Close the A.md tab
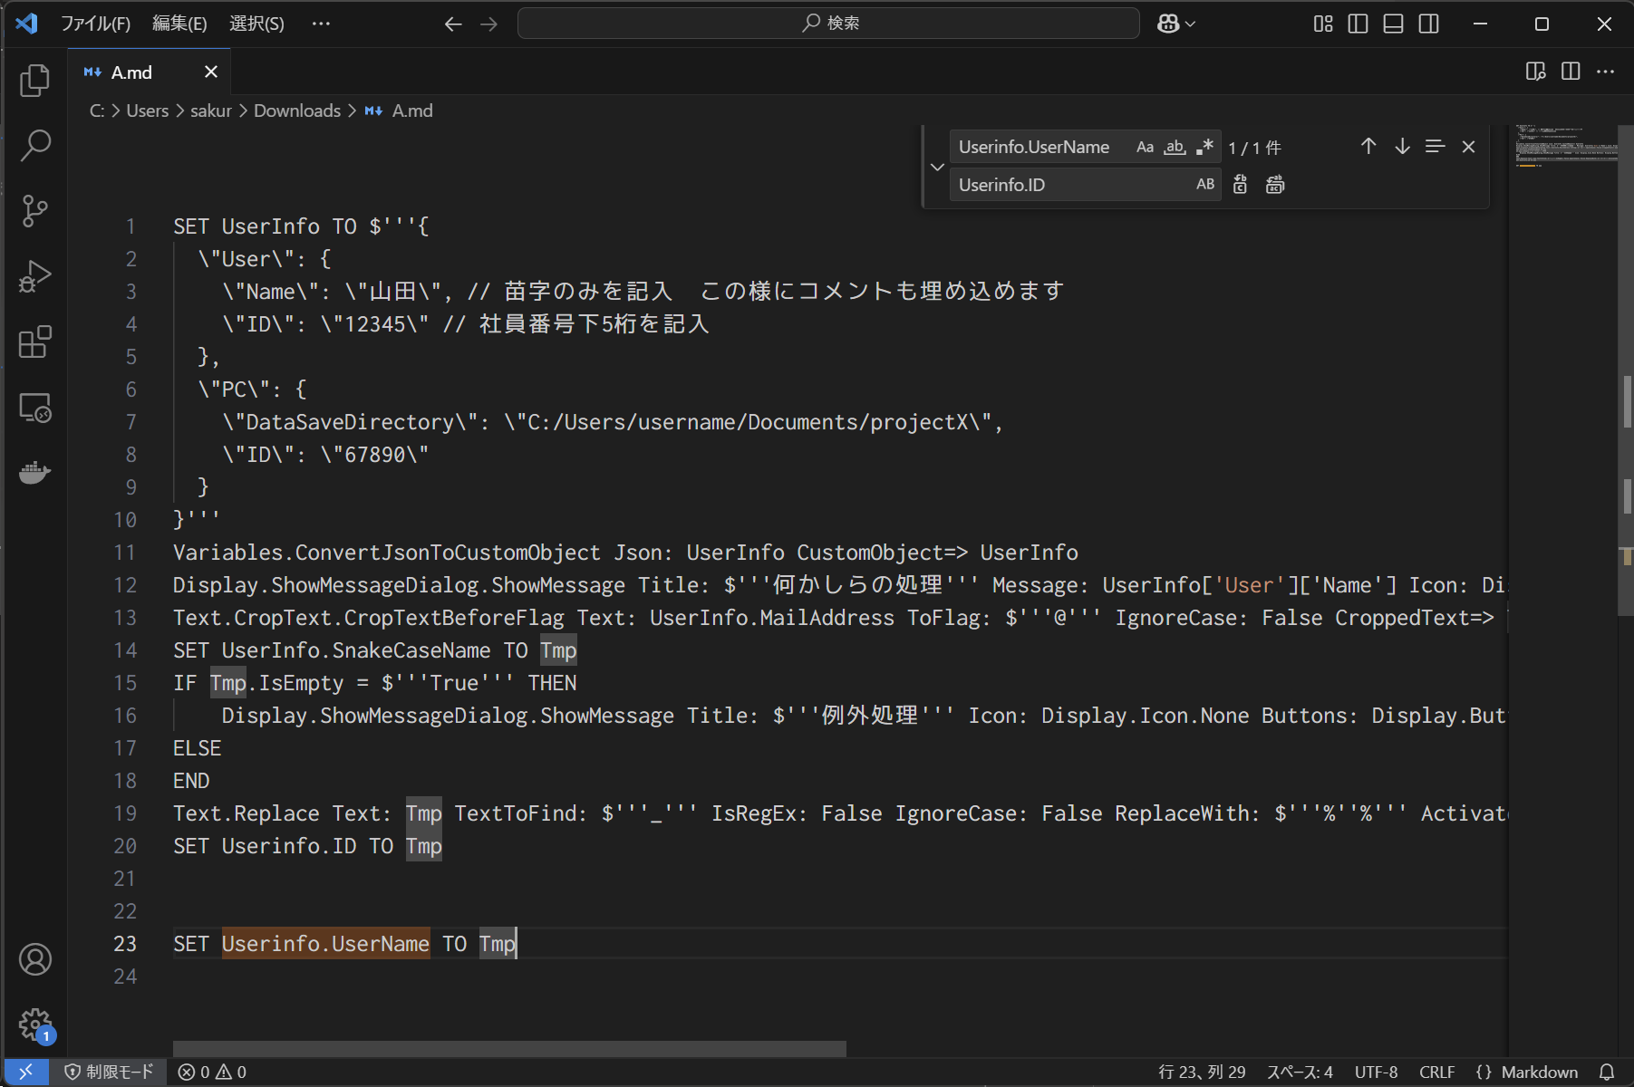 coord(211,72)
